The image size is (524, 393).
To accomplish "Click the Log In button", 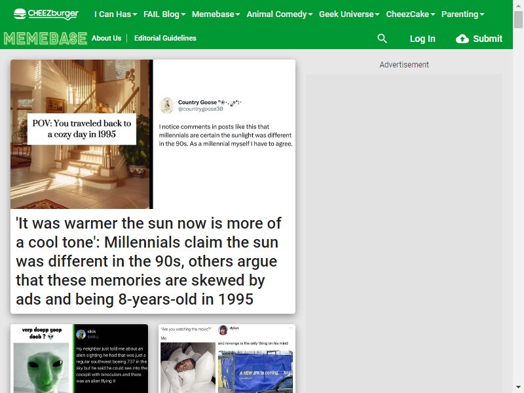I will pyautogui.click(x=422, y=39).
